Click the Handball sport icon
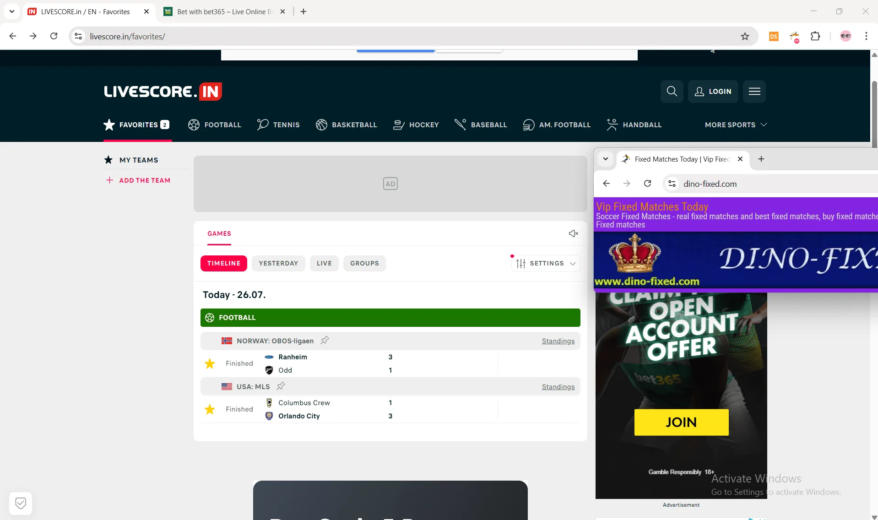Viewport: 878px width, 520px height. point(612,125)
